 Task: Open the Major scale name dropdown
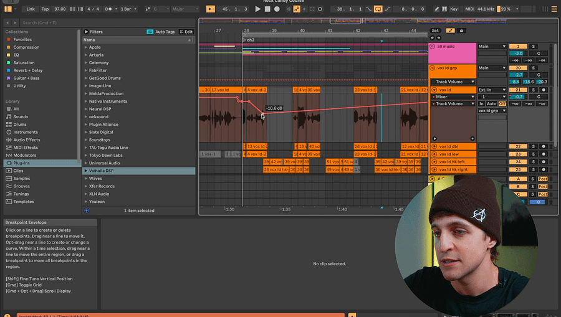pos(185,9)
